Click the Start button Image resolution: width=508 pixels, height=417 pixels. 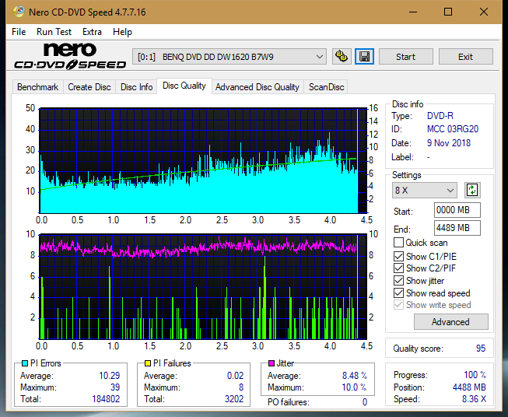(405, 57)
